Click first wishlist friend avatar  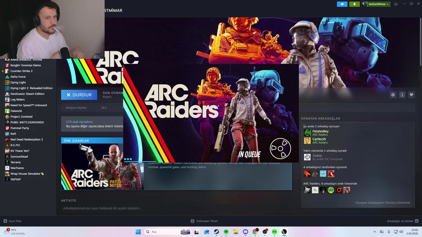pyautogui.click(x=307, y=190)
